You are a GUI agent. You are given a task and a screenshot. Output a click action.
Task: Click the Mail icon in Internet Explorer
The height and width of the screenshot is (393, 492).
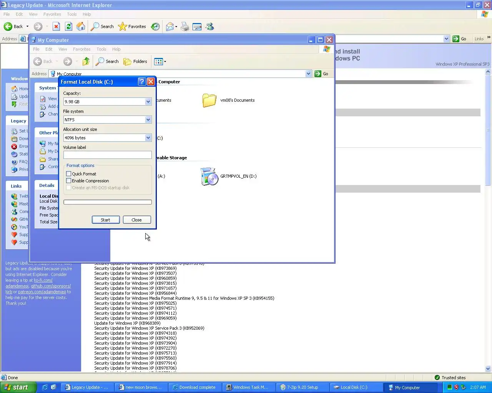pyautogui.click(x=170, y=26)
